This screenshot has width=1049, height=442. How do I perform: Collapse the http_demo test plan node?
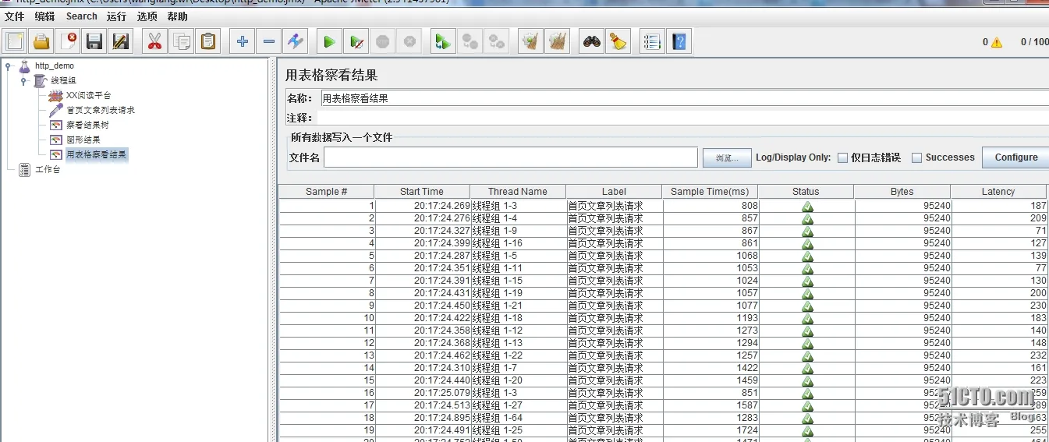(x=8, y=66)
